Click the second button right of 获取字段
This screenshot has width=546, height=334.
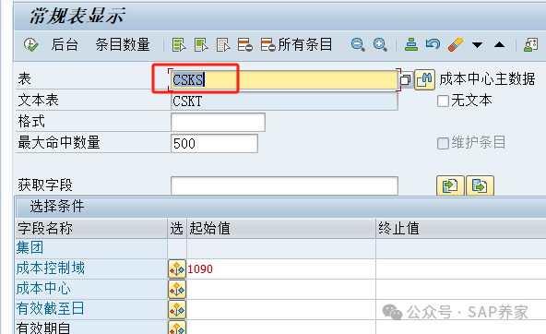click(480, 185)
